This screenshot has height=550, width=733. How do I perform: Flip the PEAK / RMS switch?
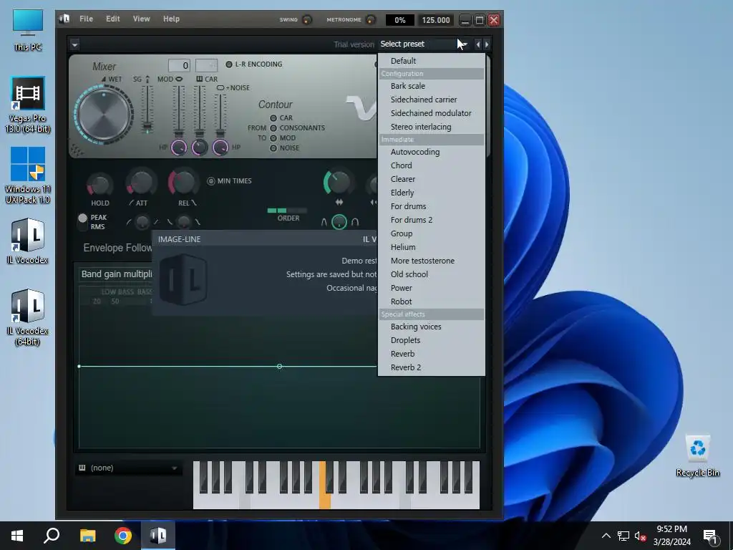click(83, 222)
